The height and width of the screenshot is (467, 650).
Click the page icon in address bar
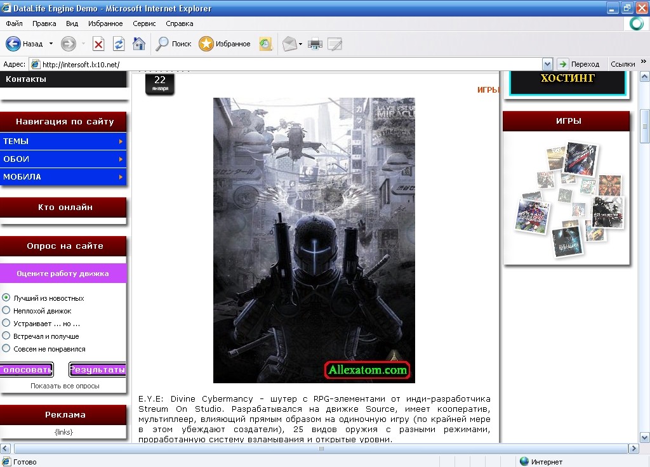coord(36,64)
